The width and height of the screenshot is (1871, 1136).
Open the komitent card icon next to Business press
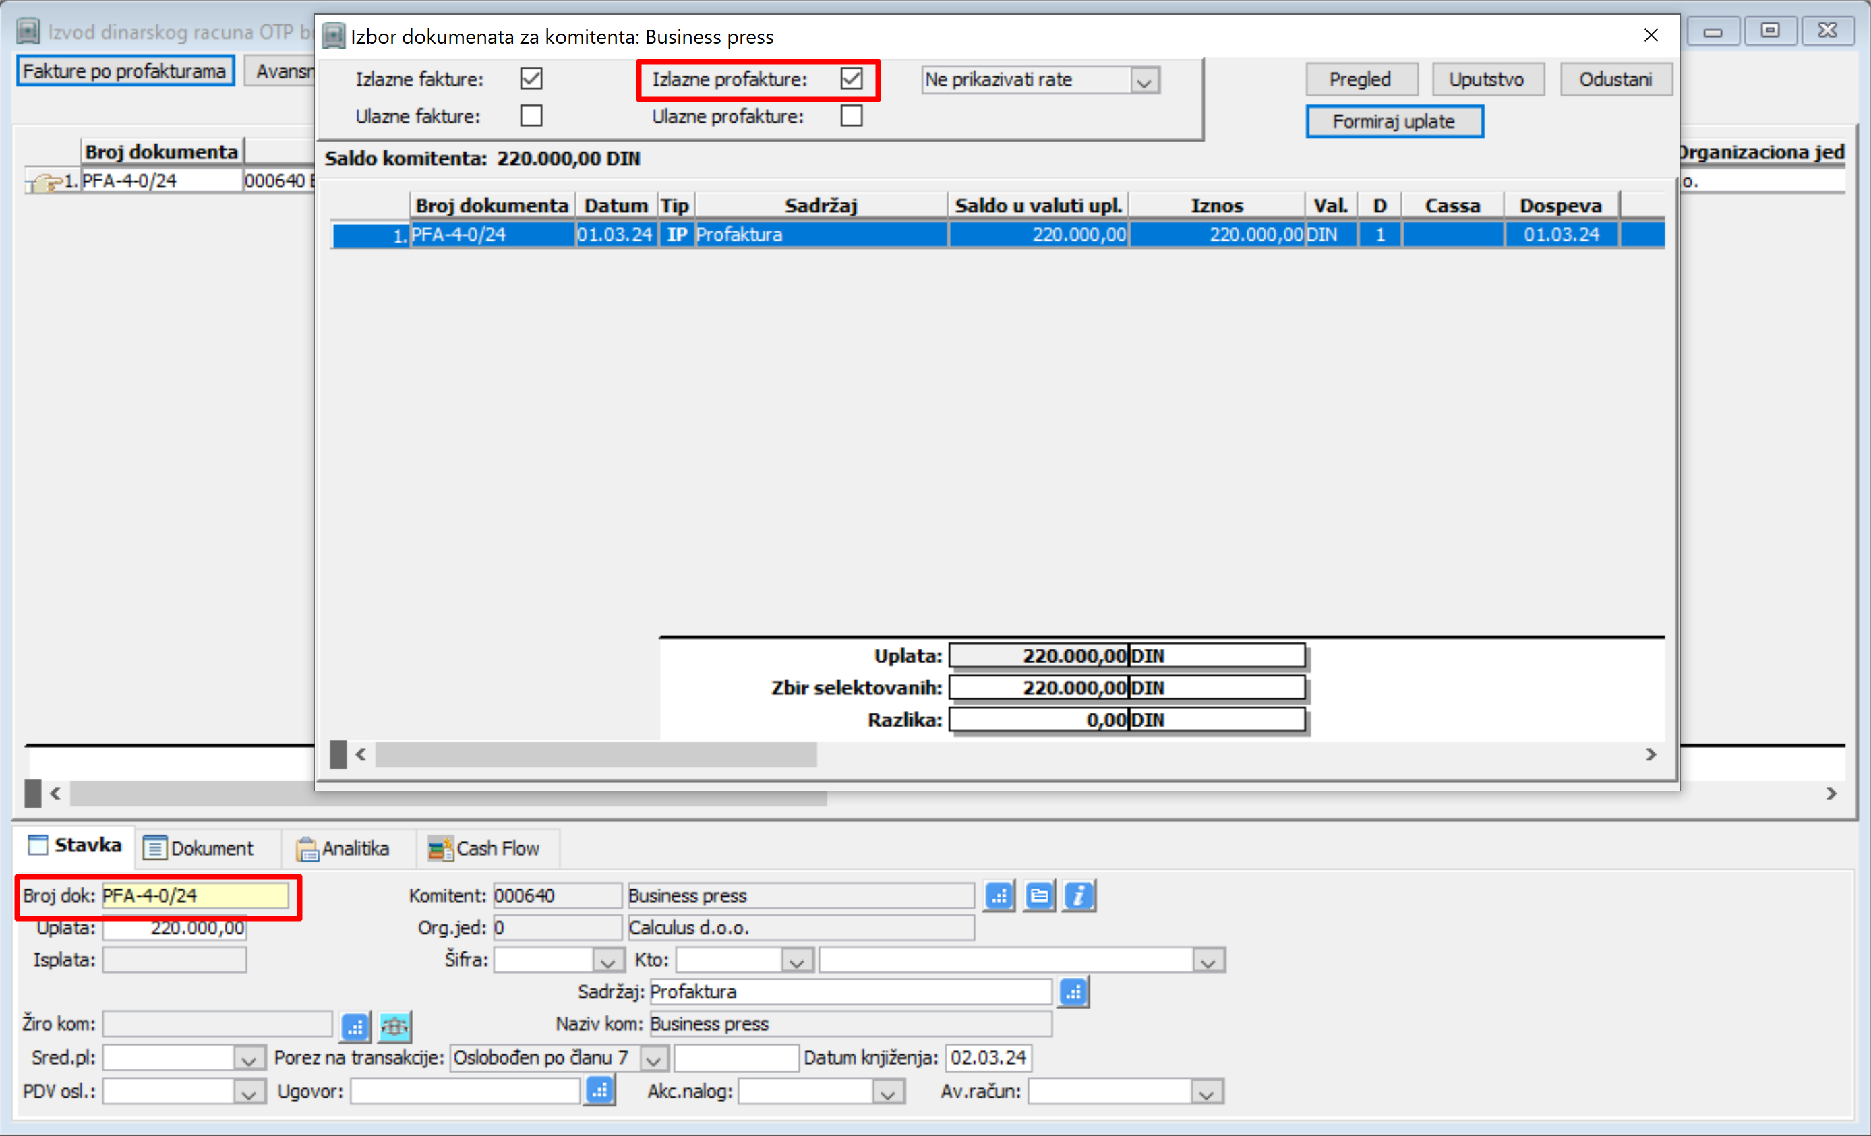pos(1039,896)
